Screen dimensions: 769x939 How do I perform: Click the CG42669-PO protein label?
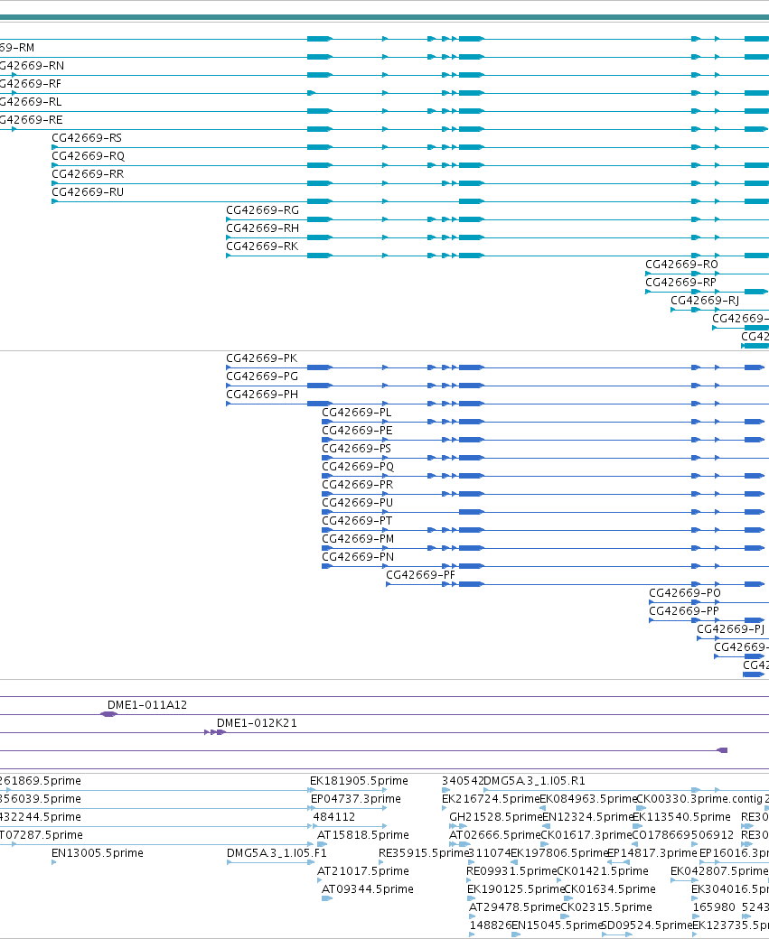684,592
